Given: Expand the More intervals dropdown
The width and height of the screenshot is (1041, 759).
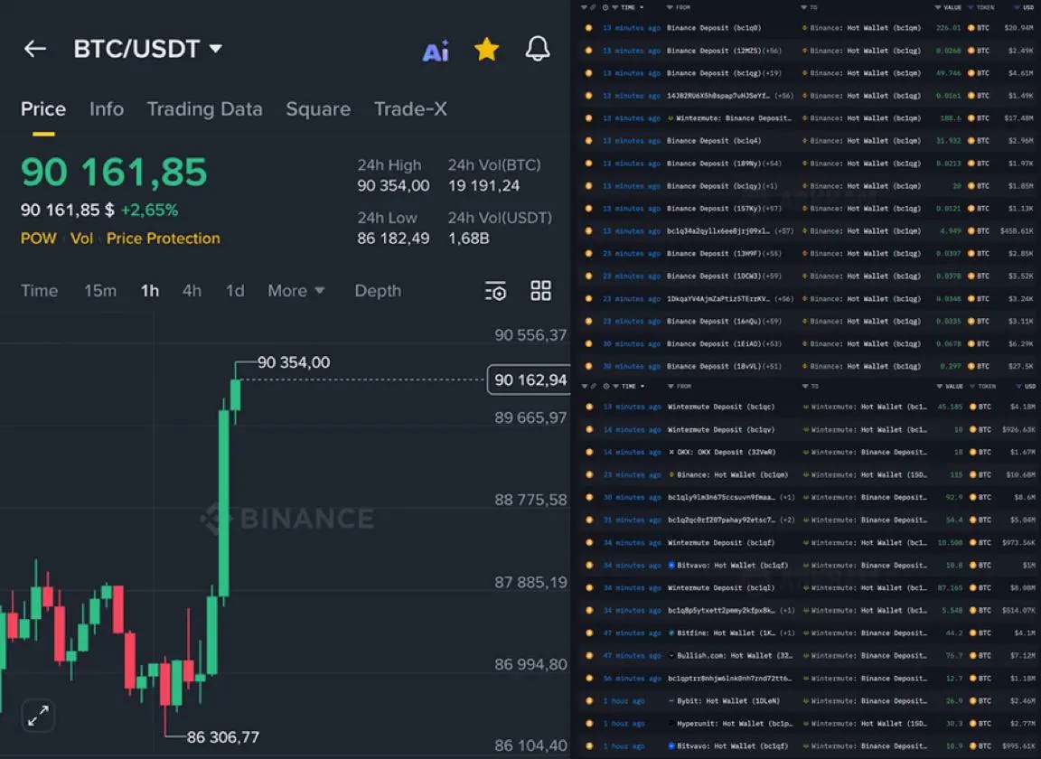Looking at the screenshot, I should coord(296,291).
